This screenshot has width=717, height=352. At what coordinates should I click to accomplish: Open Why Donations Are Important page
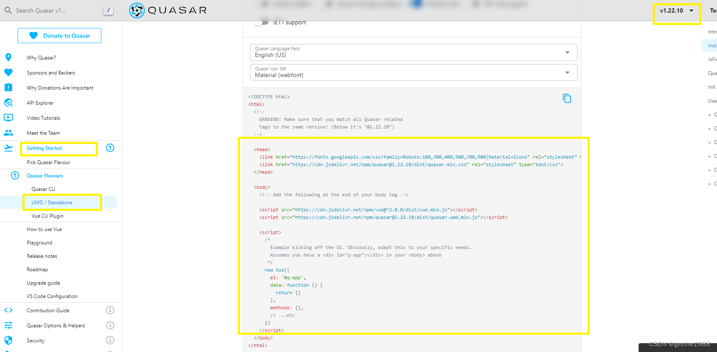click(60, 88)
